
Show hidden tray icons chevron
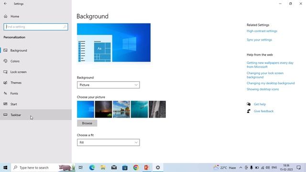[x=240, y=168]
